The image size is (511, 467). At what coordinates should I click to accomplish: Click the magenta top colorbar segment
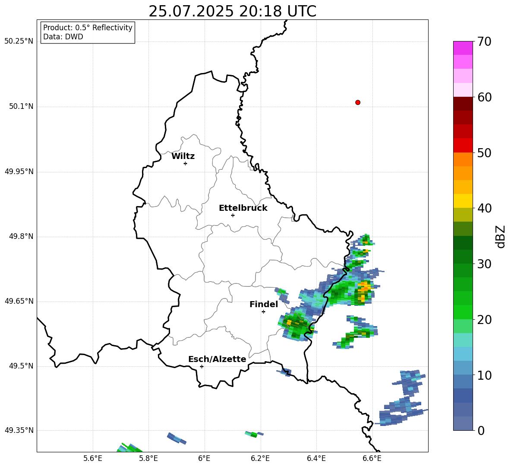tap(463, 48)
